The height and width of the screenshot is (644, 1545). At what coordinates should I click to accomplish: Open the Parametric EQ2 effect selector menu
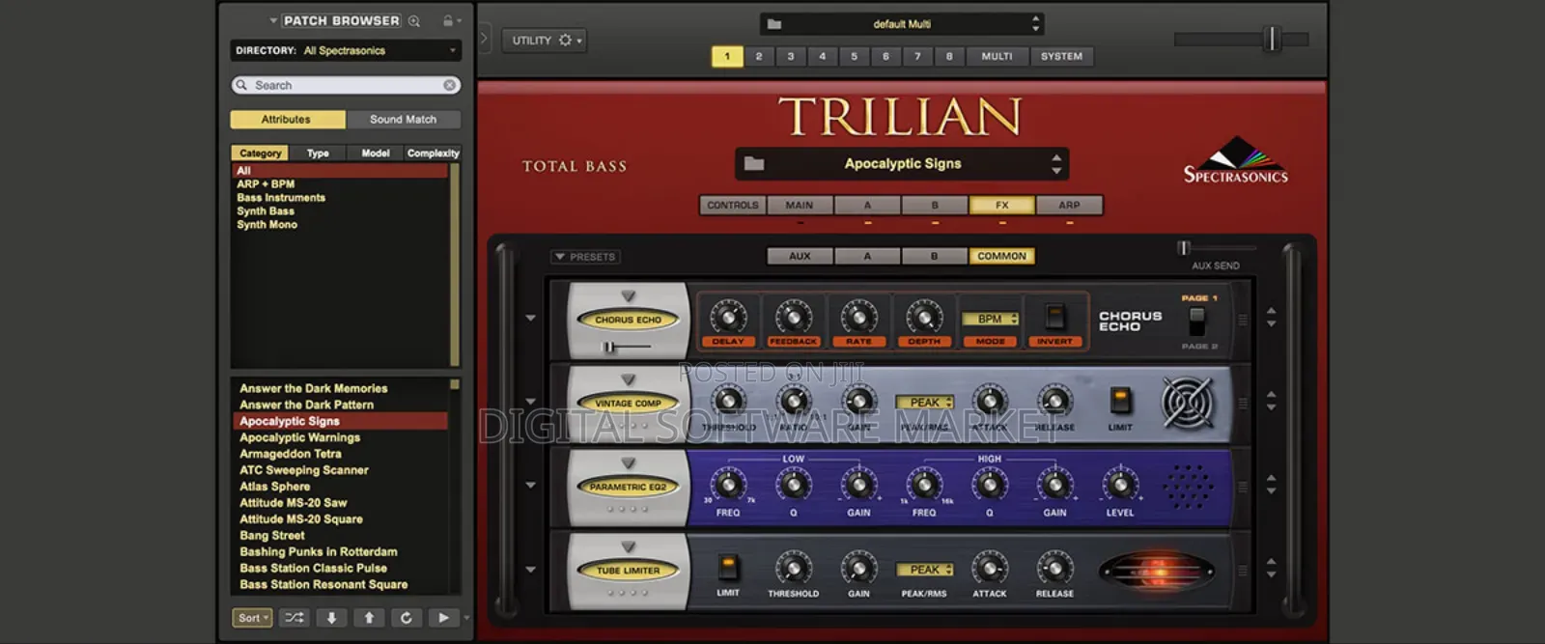point(629,463)
